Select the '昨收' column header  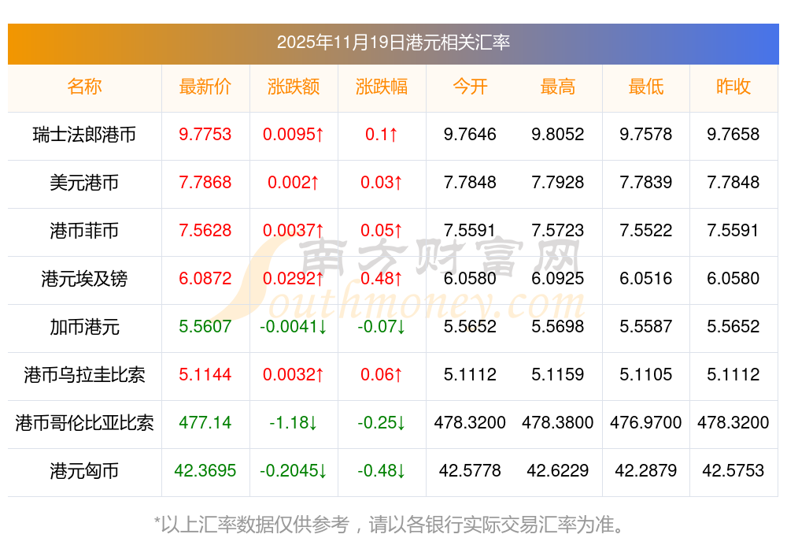pyautogui.click(x=733, y=87)
